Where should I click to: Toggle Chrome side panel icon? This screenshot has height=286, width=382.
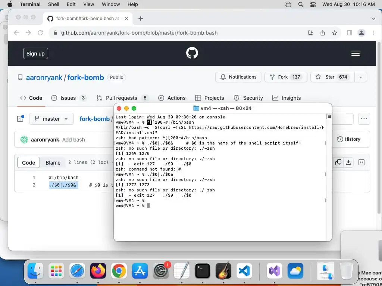[x=349, y=33]
